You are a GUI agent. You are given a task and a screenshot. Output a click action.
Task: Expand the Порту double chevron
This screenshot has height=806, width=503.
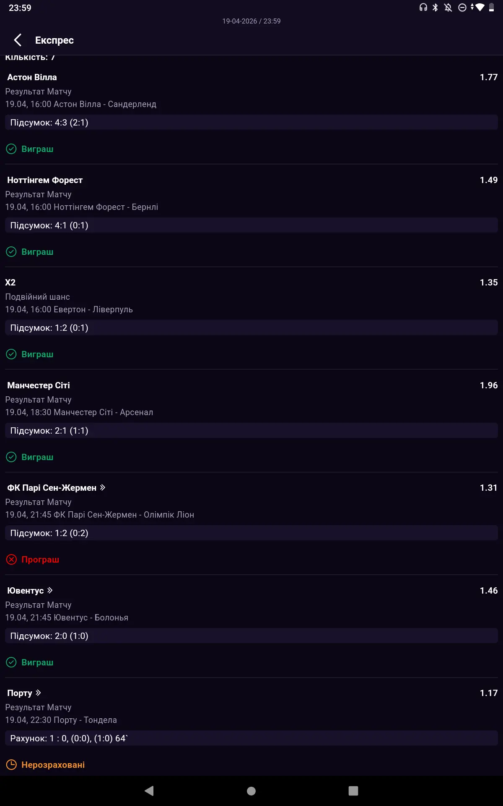click(x=38, y=693)
